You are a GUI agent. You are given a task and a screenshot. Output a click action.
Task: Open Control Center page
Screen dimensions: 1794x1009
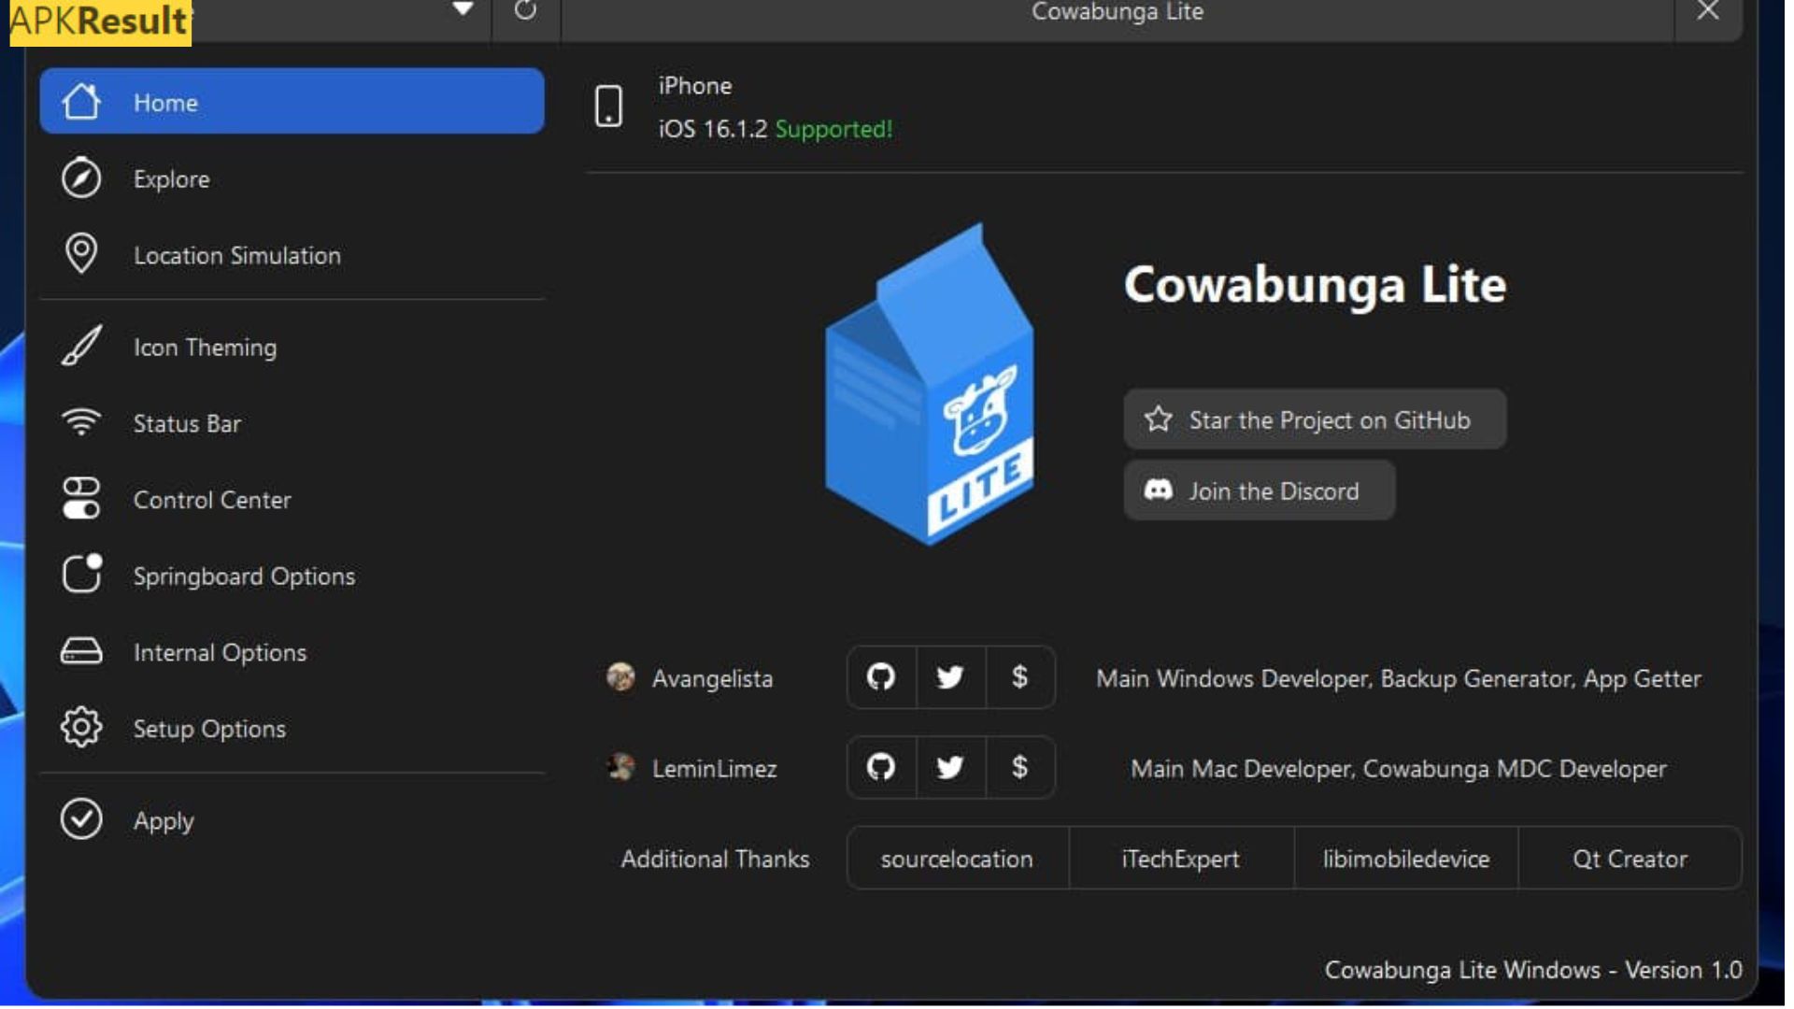pos(292,499)
